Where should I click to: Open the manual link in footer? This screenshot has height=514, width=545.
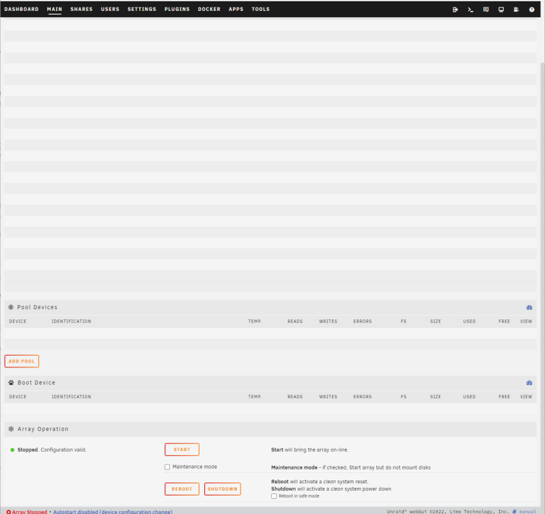coord(528,511)
